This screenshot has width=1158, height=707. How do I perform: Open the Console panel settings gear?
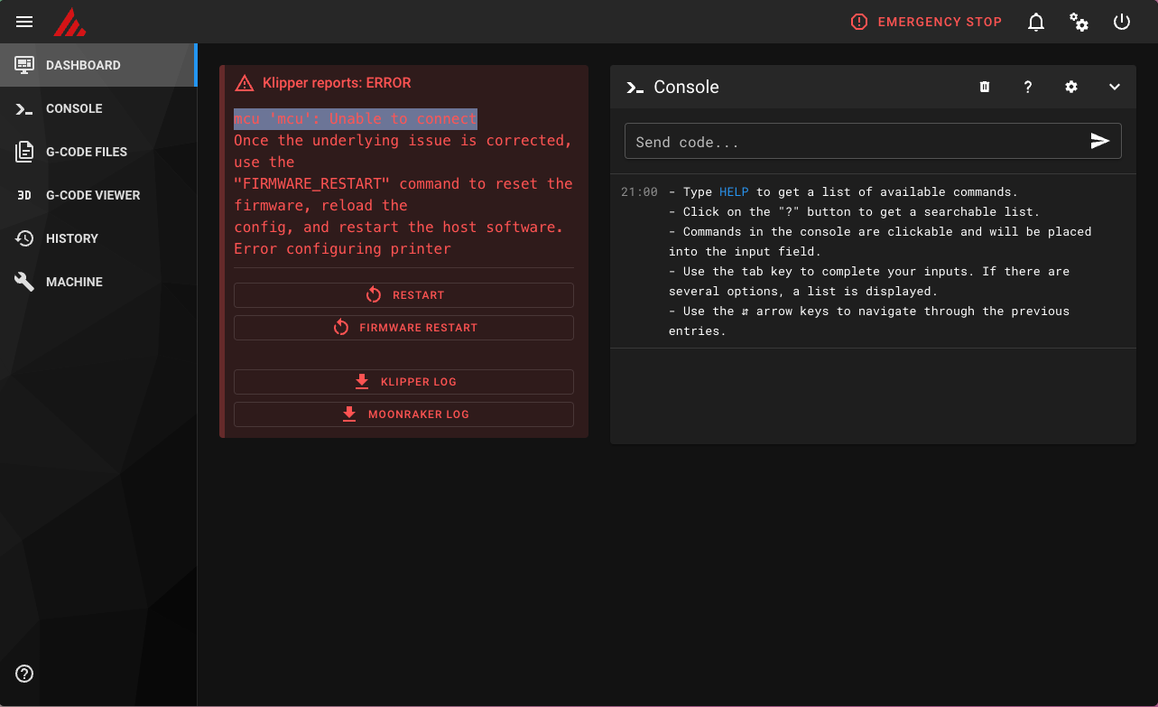tap(1071, 87)
